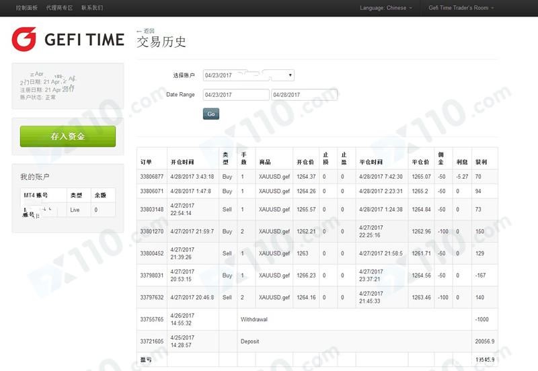538x371 pixels.
Task: Open the 控制面板 menu item
Action: click(27, 7)
